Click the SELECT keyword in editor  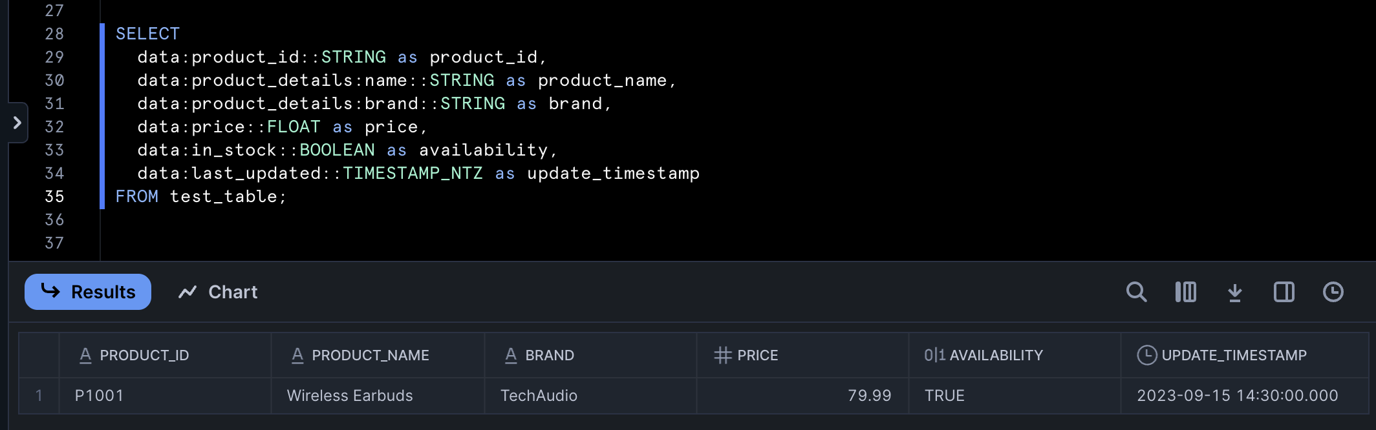147,34
